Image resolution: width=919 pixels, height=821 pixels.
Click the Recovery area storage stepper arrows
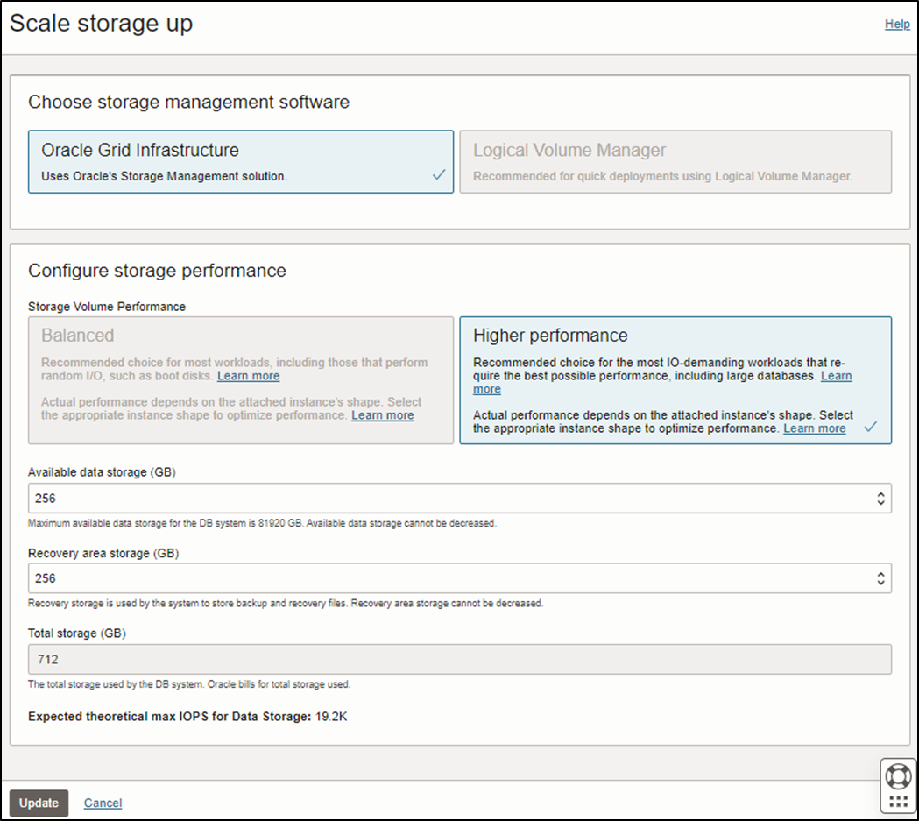tap(880, 578)
